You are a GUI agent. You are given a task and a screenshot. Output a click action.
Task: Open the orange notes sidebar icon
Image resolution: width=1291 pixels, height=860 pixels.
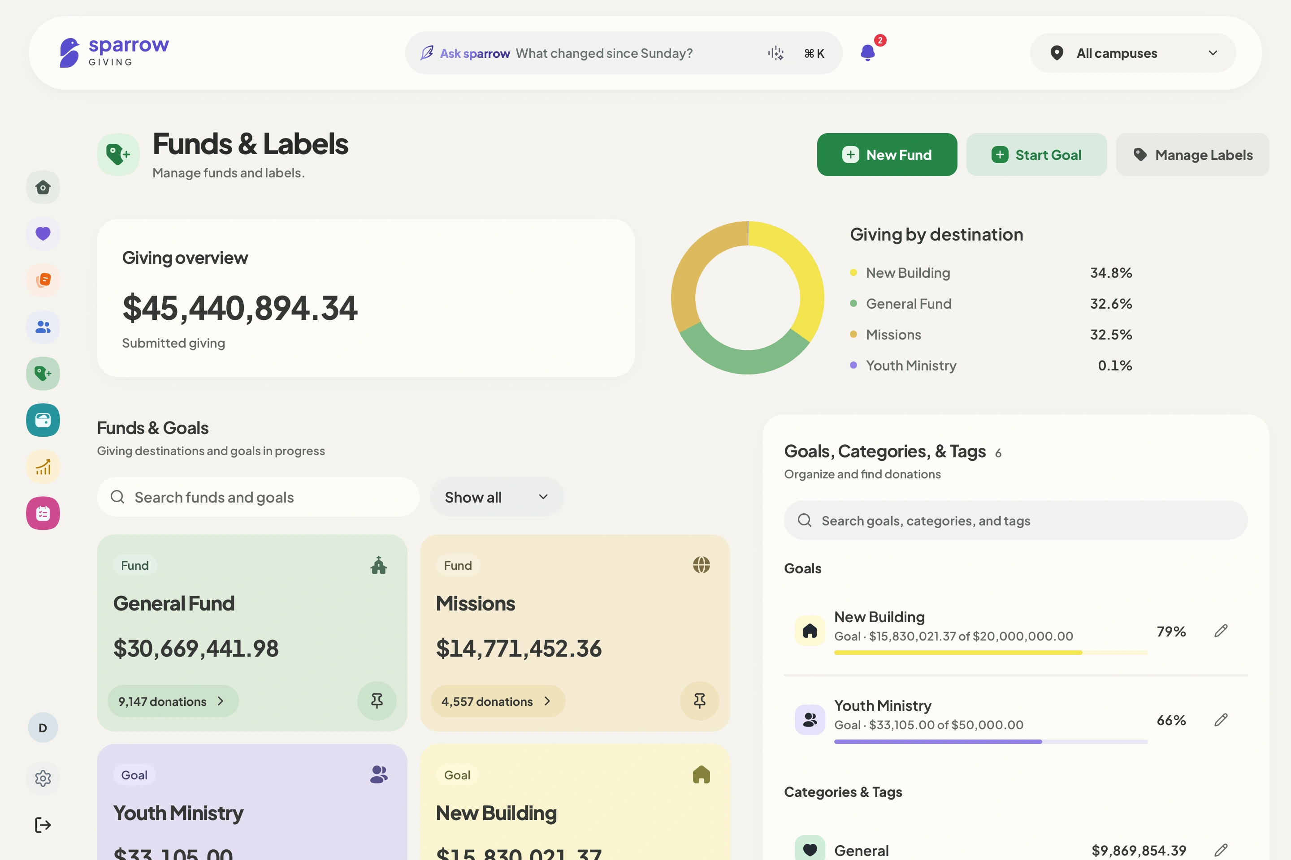coord(43,280)
